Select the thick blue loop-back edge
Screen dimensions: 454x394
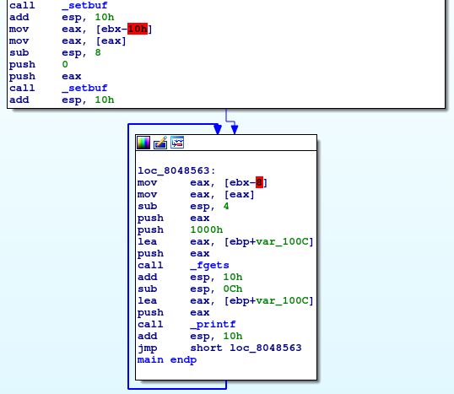(128, 256)
